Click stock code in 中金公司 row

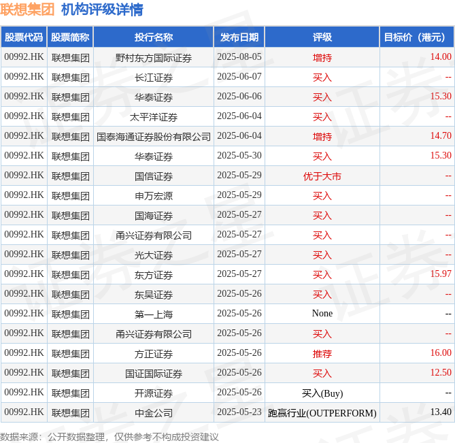pos(24,412)
